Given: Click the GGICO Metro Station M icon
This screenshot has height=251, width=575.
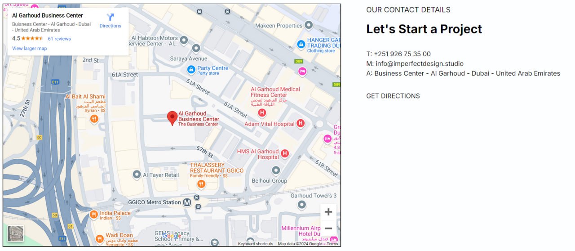Looking at the screenshot, I should click(x=187, y=202).
